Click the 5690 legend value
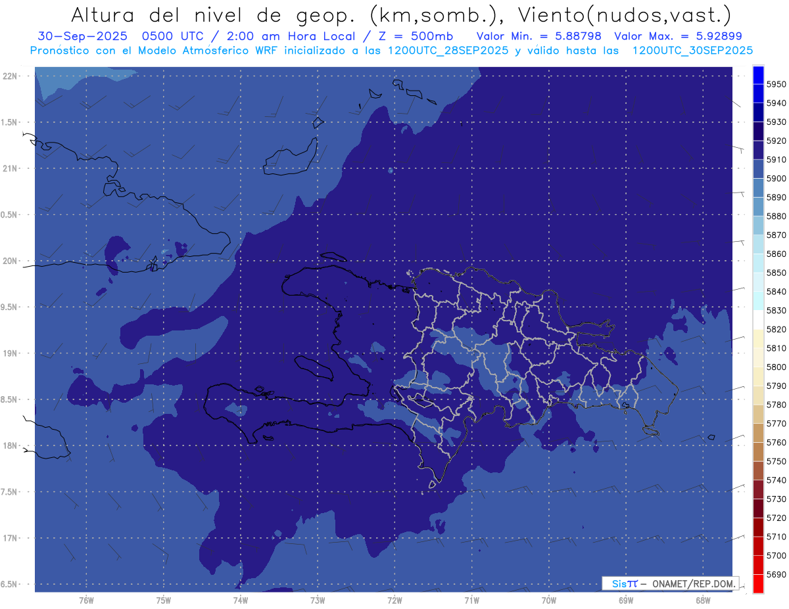The width and height of the screenshot is (789, 609). click(x=777, y=574)
